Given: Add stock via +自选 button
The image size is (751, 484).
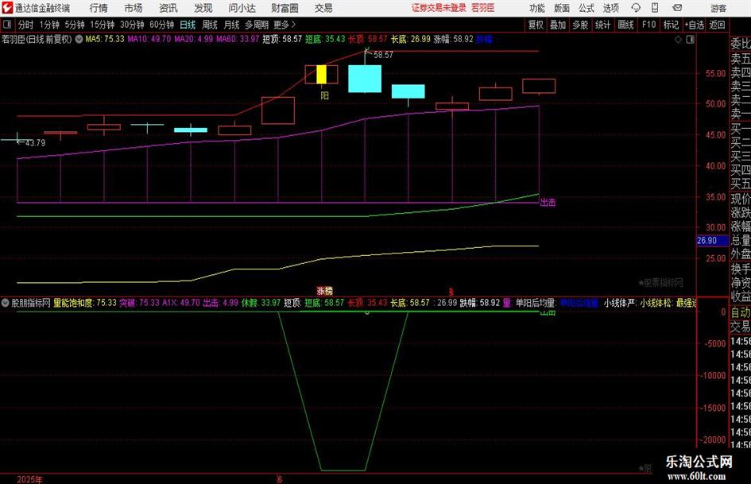Looking at the screenshot, I should pos(695,25).
